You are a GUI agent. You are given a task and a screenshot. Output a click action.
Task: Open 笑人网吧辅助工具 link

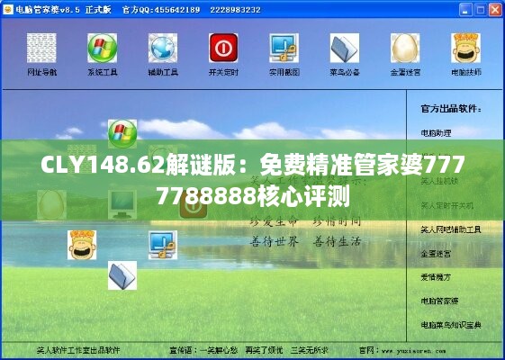tap(451, 229)
